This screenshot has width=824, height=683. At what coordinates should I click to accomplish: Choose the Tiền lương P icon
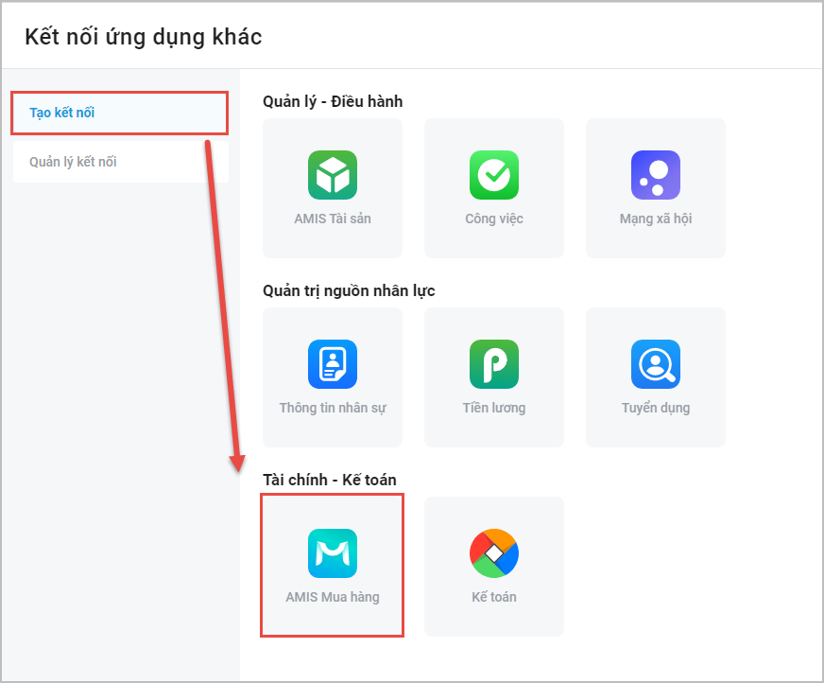[494, 364]
